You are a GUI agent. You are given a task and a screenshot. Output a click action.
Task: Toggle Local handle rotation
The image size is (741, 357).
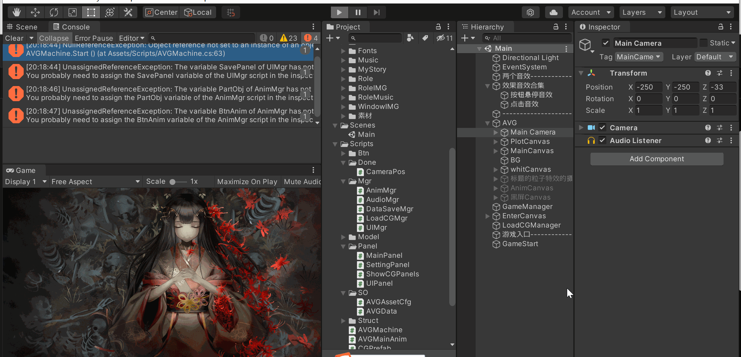198,12
